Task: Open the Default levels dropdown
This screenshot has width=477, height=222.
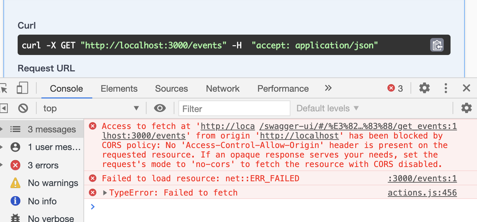Action: click(x=327, y=109)
